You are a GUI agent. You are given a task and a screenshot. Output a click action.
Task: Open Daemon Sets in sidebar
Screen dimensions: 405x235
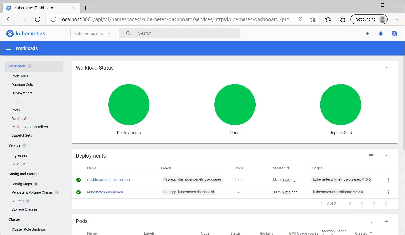click(22, 85)
